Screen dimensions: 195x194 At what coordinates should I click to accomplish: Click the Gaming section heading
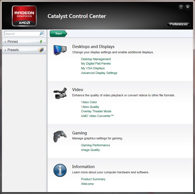pos(79,133)
